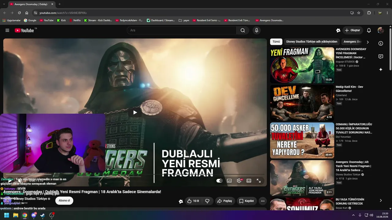Screen dimensions: 392x220
Task: Open the 50.000 ASKER video thumbnail
Action: click(302, 141)
